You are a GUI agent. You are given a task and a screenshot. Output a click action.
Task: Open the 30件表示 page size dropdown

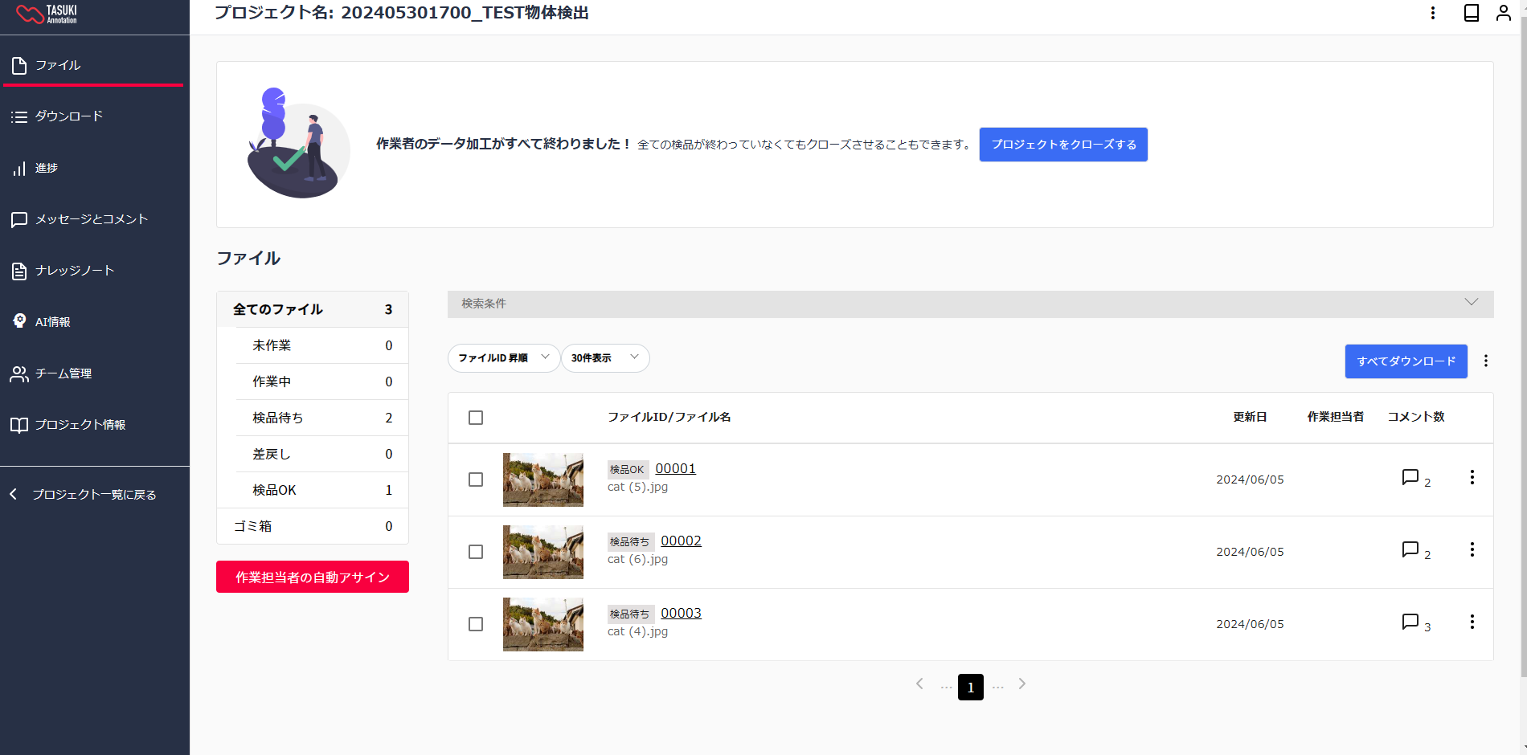coord(605,358)
